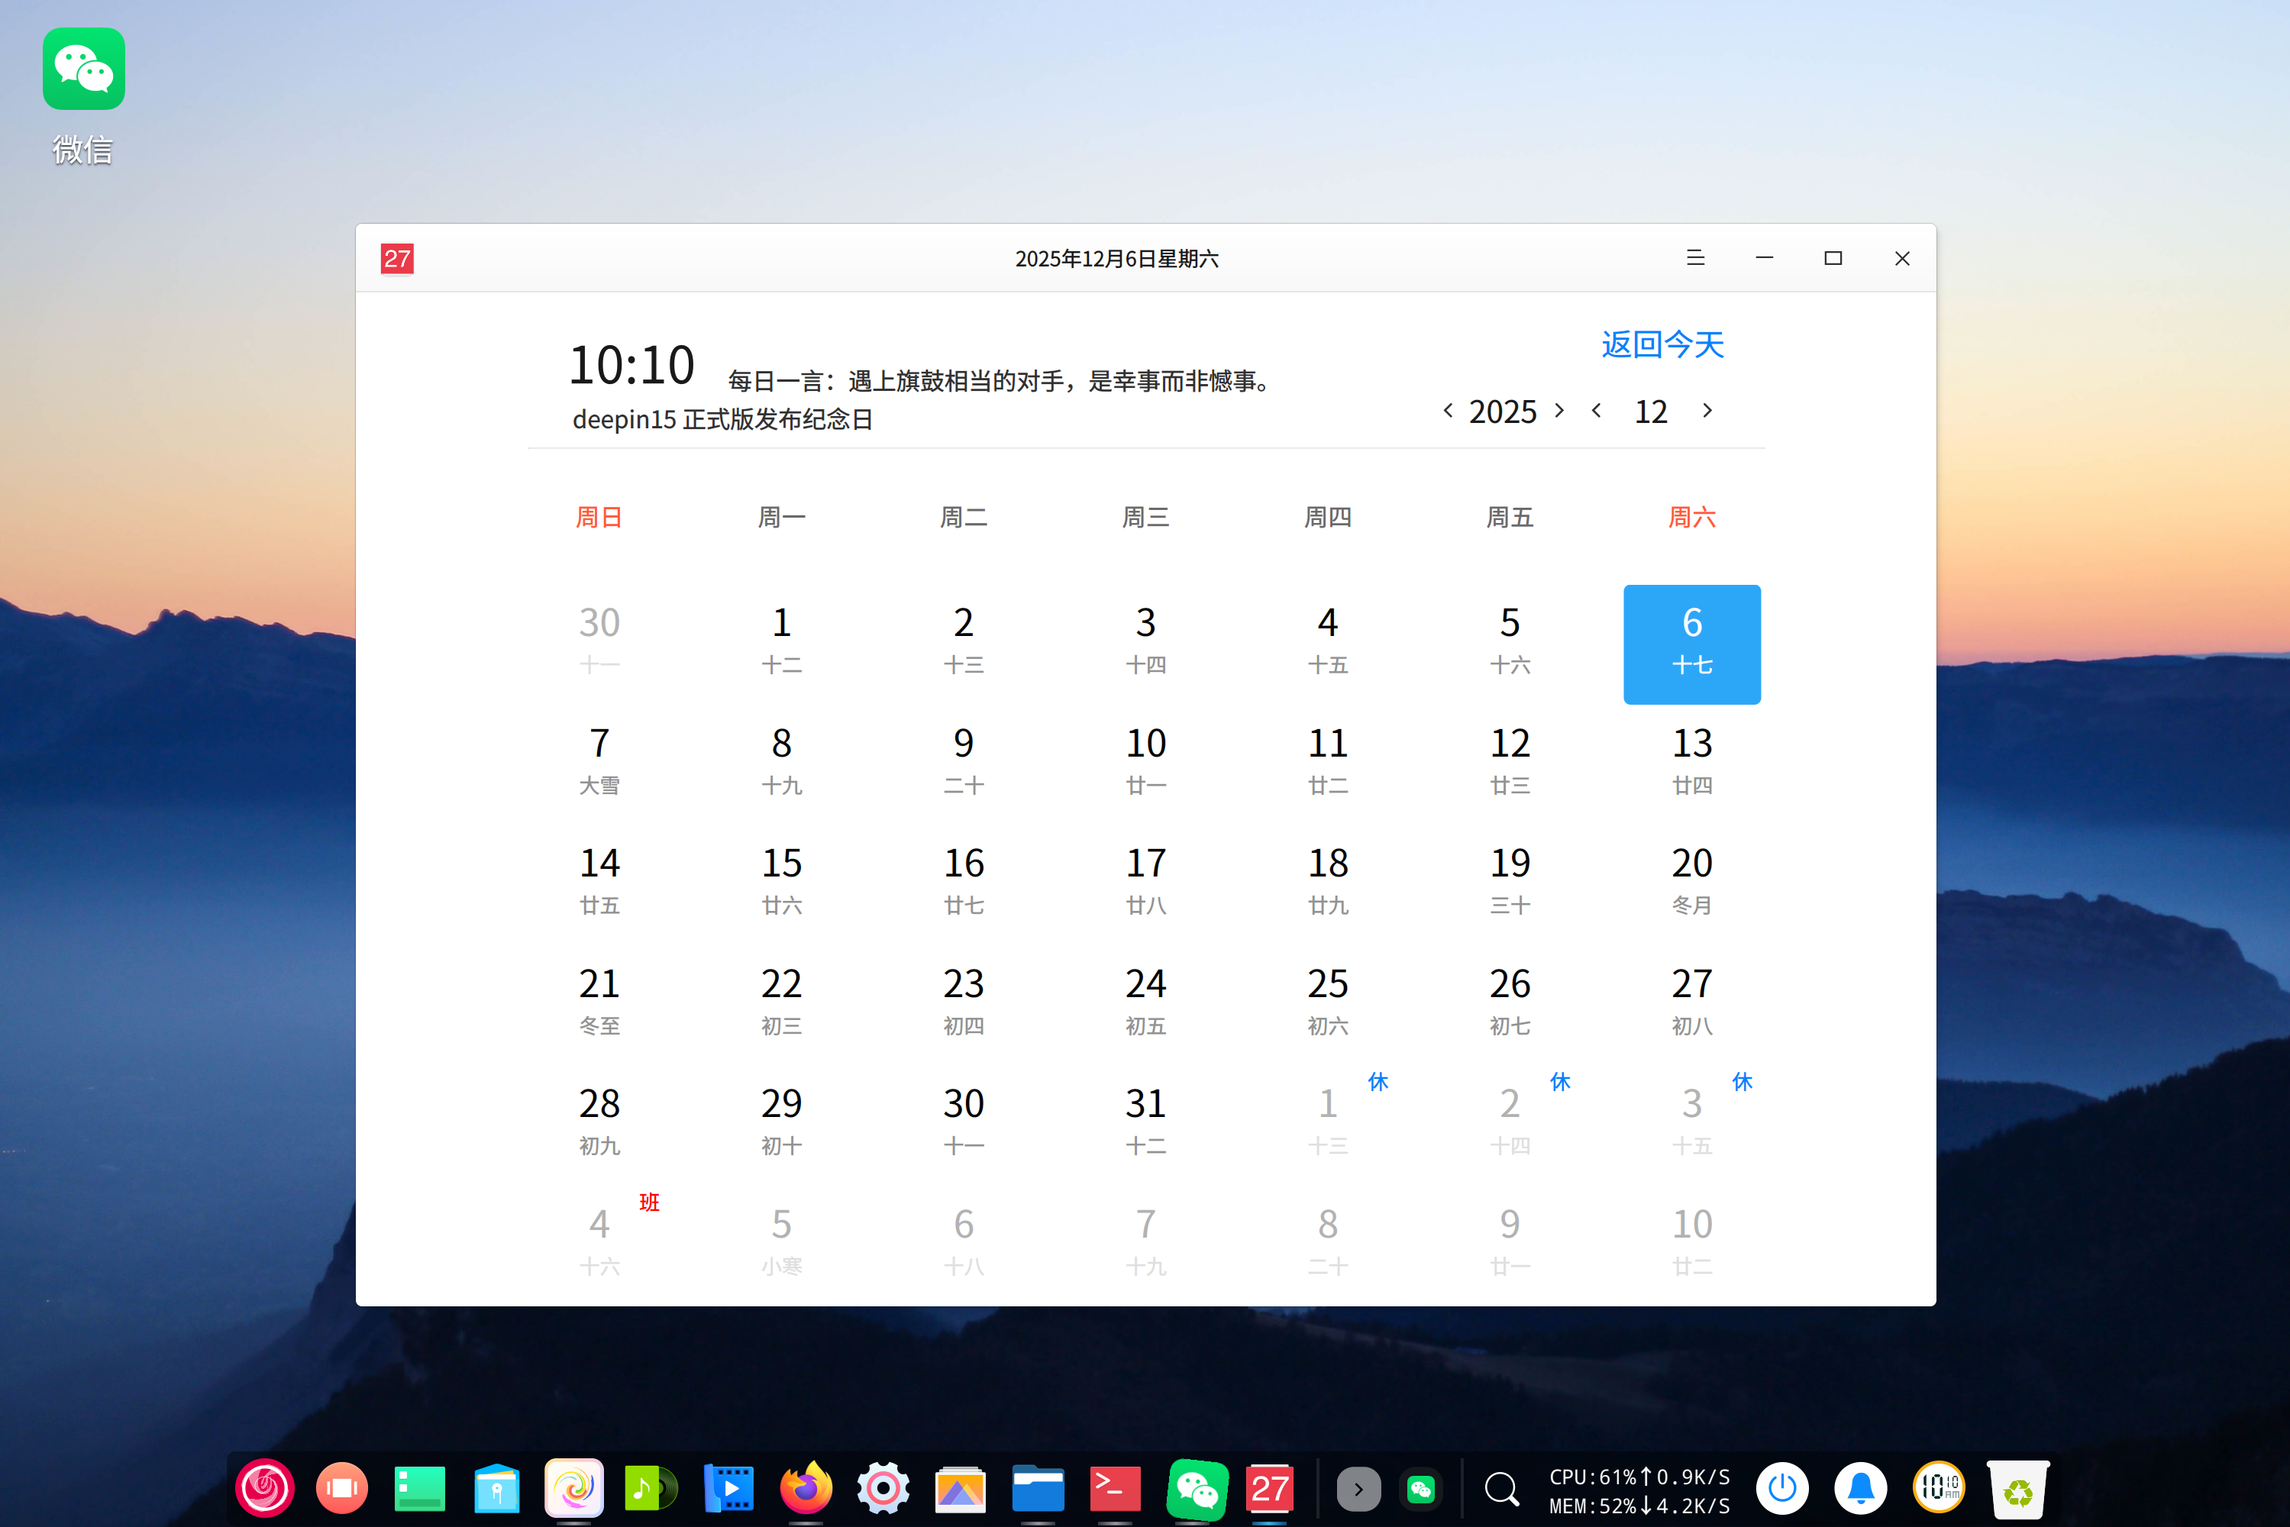Launch the movie player from dock

pyautogui.click(x=728, y=1487)
